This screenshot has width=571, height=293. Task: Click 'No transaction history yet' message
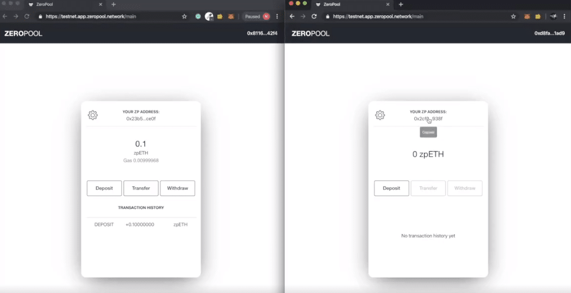tap(428, 236)
